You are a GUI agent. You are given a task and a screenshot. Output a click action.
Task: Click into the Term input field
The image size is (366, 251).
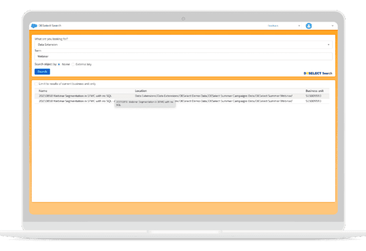[x=182, y=55]
